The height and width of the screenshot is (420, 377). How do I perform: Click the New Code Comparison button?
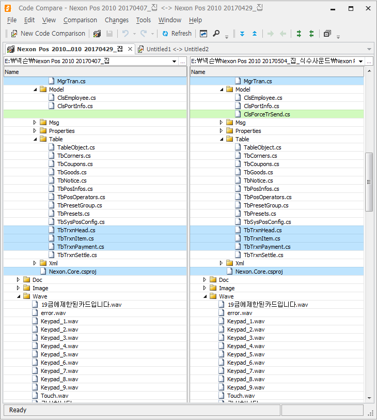point(48,34)
